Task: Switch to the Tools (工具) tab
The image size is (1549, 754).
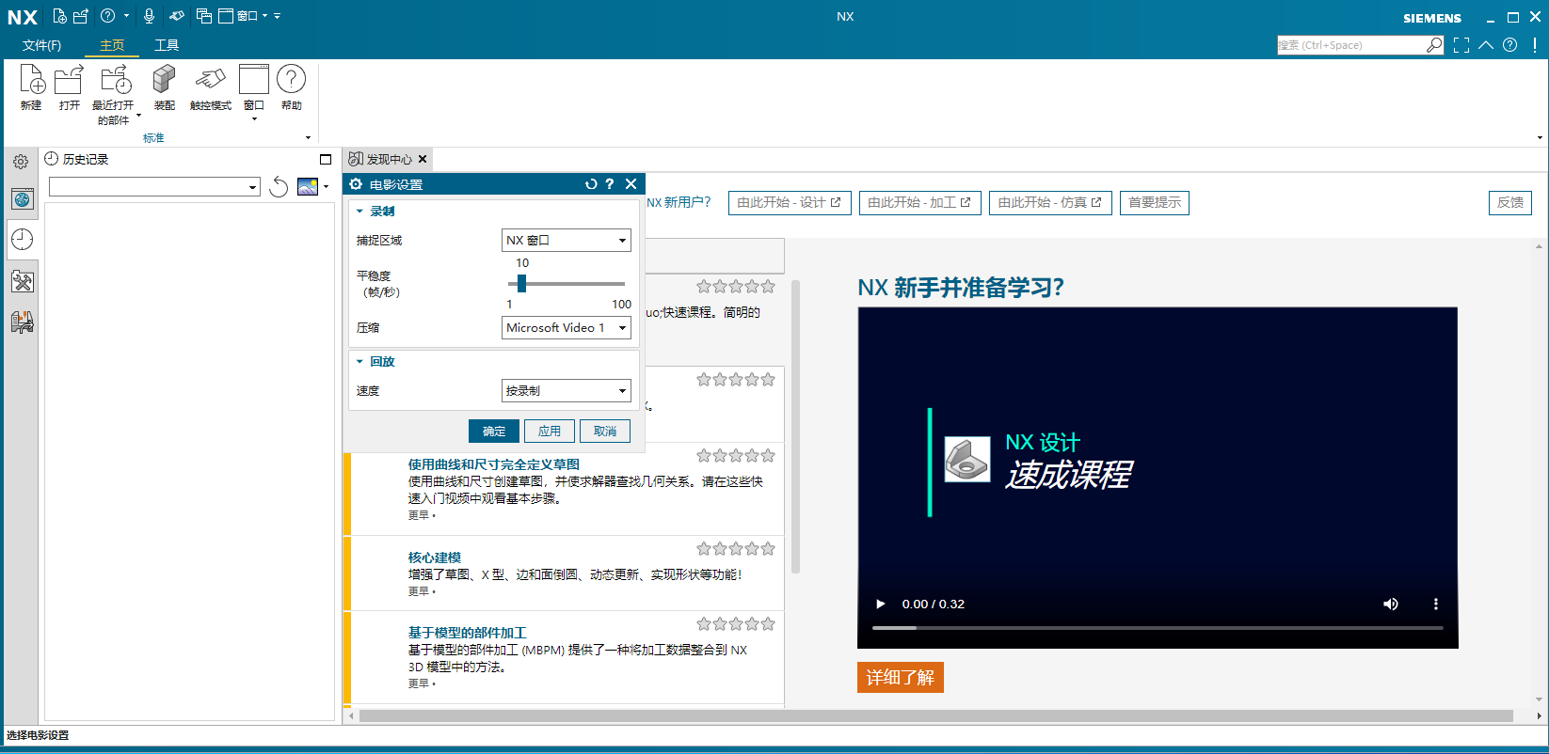Action: coord(167,45)
